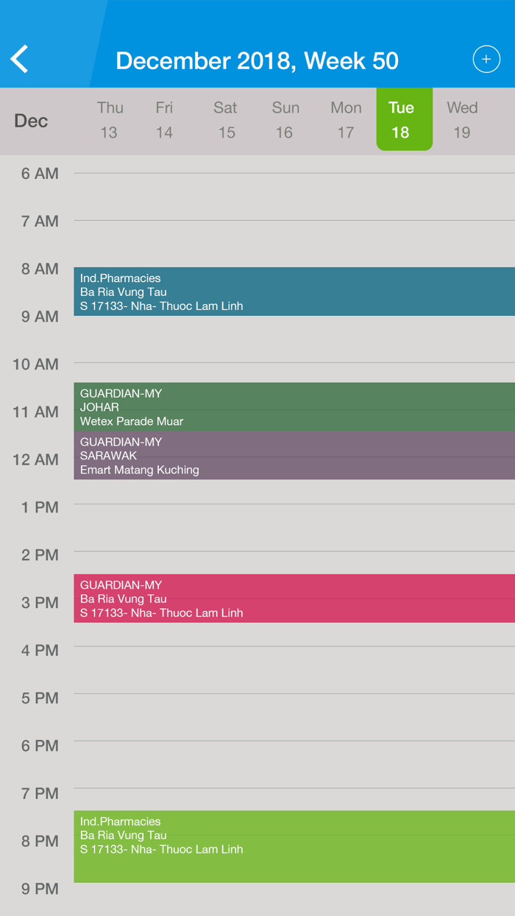Open the green evening Ind.Pharmacies event
The width and height of the screenshot is (515, 916).
(x=294, y=846)
